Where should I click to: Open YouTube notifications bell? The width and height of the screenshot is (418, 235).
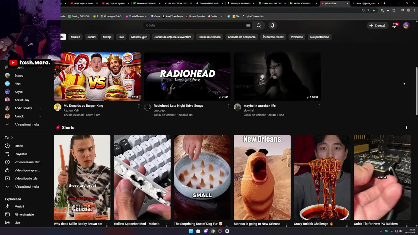394,25
